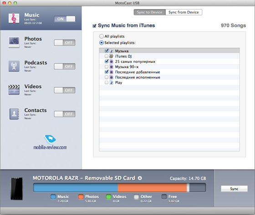Select the 25 самых популярных row text

point(135,61)
